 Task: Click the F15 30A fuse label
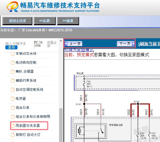click(x=89, y=84)
